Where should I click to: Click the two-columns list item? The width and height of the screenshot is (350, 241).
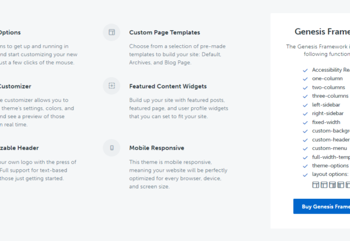tap(328, 87)
